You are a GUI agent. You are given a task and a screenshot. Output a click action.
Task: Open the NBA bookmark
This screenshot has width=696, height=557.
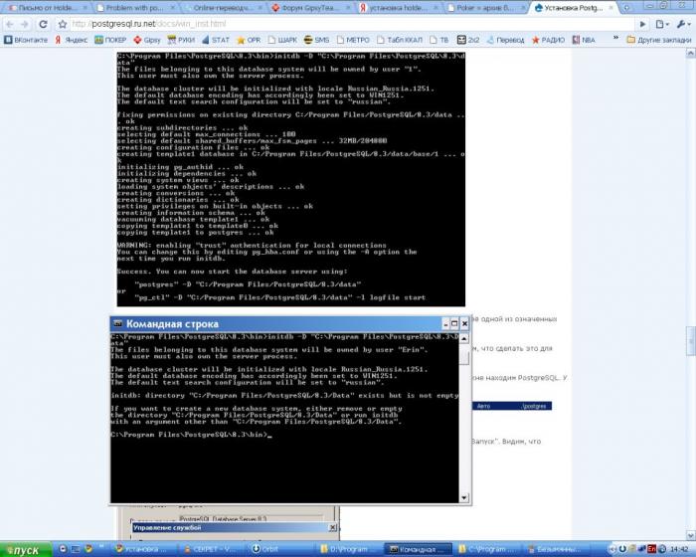point(584,40)
